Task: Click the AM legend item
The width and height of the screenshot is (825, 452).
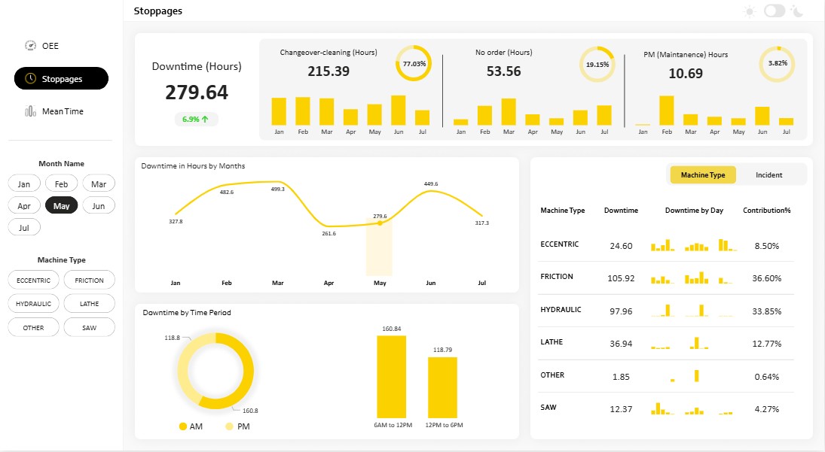Action: point(191,426)
